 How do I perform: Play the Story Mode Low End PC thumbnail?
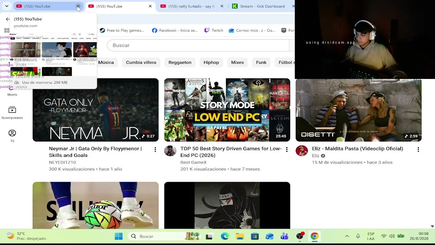coord(227,110)
